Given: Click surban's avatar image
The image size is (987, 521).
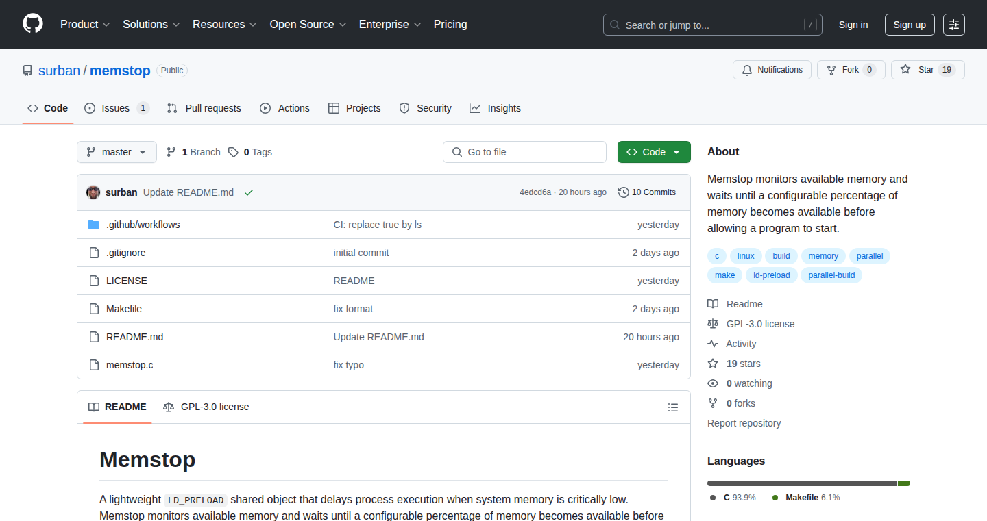Looking at the screenshot, I should tap(93, 192).
